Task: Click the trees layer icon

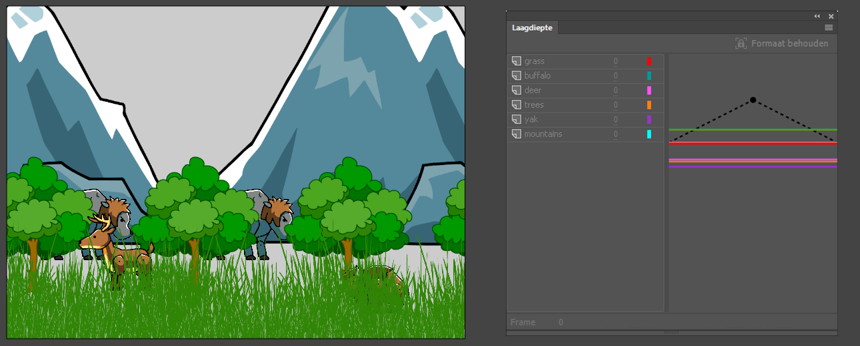Action: pos(516,105)
